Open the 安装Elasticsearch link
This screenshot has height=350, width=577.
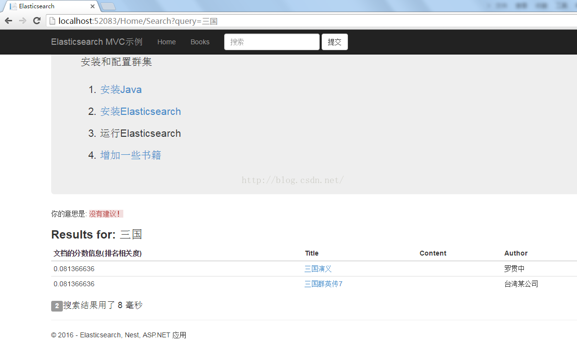click(x=140, y=111)
